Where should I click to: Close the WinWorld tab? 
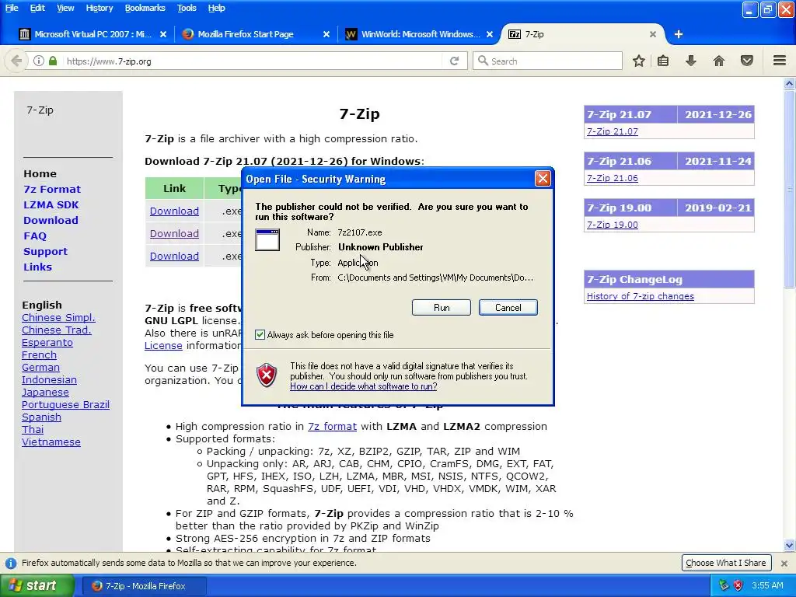point(490,34)
